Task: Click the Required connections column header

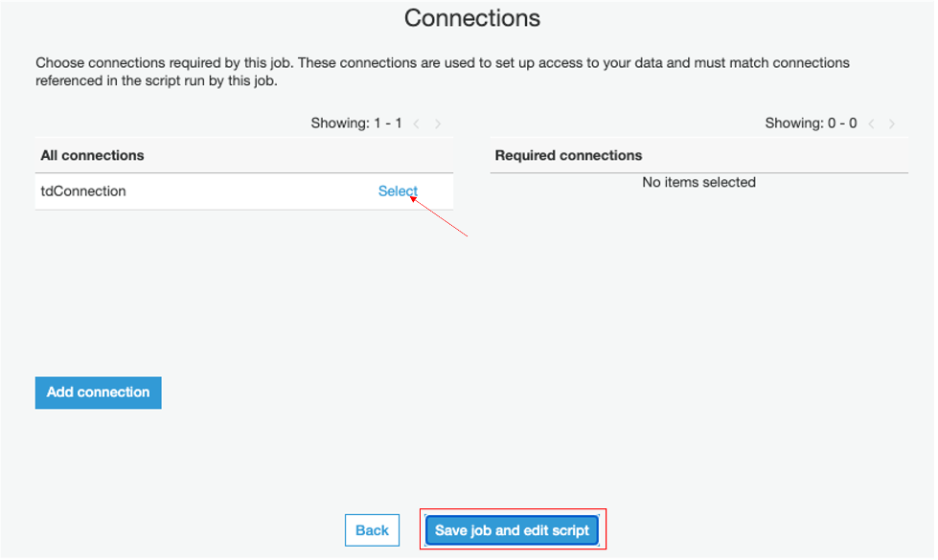Action: [x=568, y=155]
